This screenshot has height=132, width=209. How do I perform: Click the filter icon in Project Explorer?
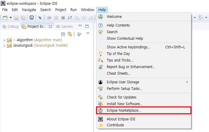pos(79,34)
